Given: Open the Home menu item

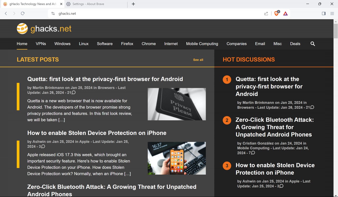Looking at the screenshot, I should (22, 44).
